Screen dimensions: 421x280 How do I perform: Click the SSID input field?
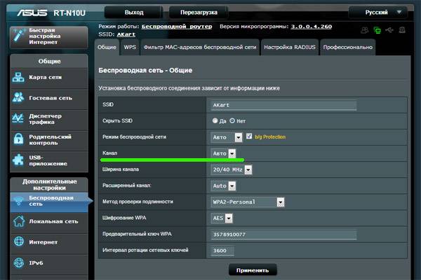click(x=283, y=105)
